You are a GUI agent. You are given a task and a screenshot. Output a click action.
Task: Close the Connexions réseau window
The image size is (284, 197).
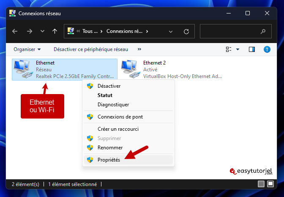267,13
